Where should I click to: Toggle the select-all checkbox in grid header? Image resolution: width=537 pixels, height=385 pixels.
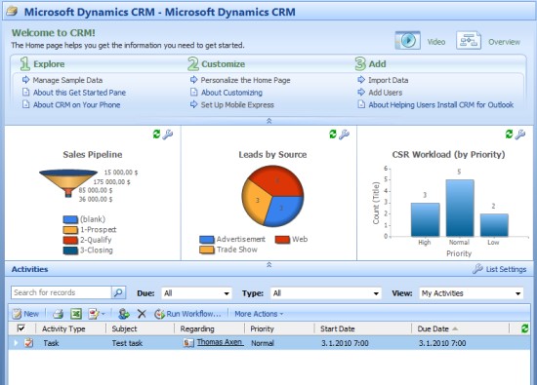[x=21, y=328]
